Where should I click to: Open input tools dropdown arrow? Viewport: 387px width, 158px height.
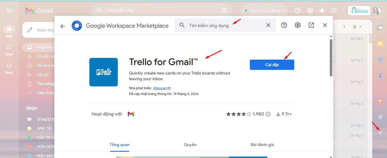360,27
